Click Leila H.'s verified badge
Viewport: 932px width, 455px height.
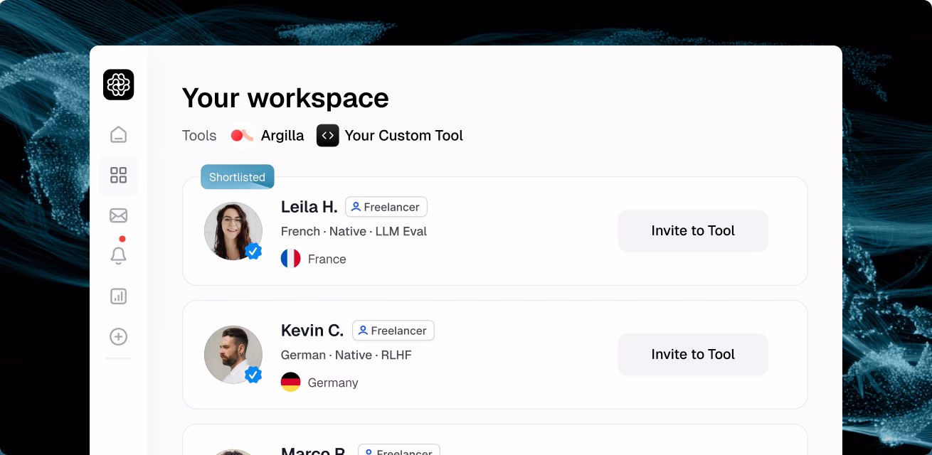point(253,251)
